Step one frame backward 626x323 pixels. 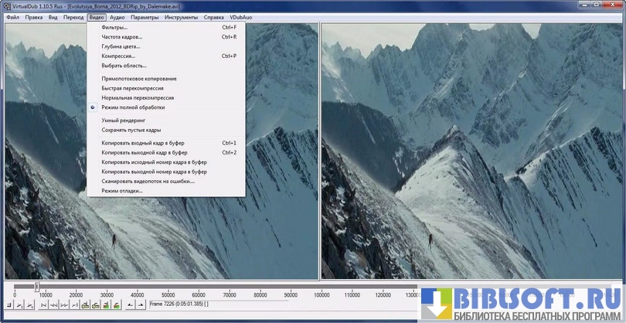[54, 305]
